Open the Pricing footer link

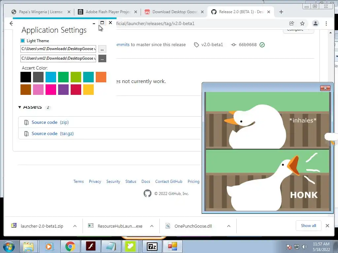click(x=193, y=182)
